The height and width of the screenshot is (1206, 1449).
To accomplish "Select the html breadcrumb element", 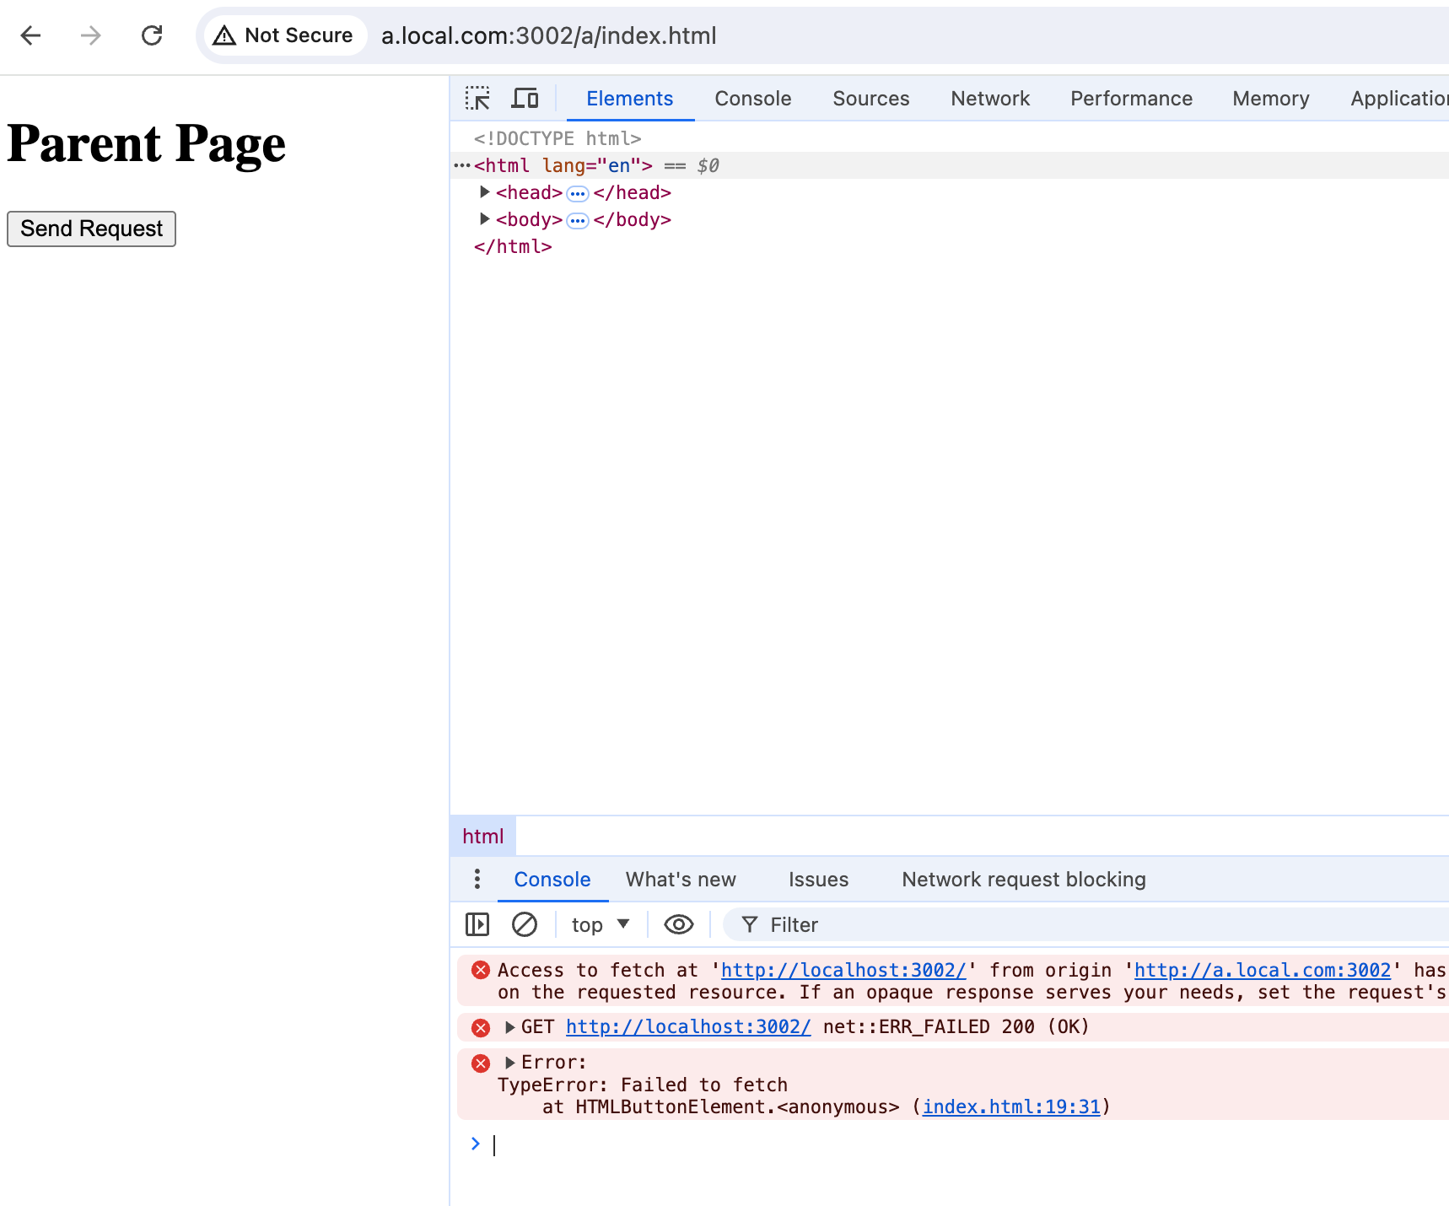I will pos(482,837).
